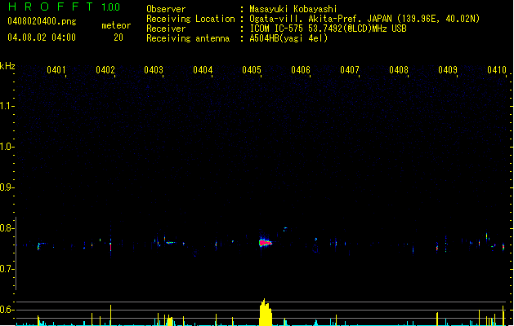Click the ICOM IC-575 receiver text

tap(328, 29)
